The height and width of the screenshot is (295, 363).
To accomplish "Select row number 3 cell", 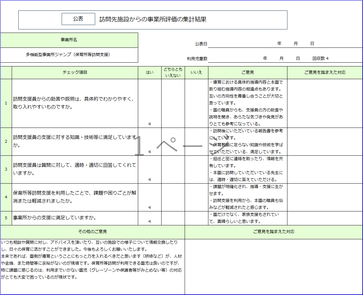I will tap(6, 169).
